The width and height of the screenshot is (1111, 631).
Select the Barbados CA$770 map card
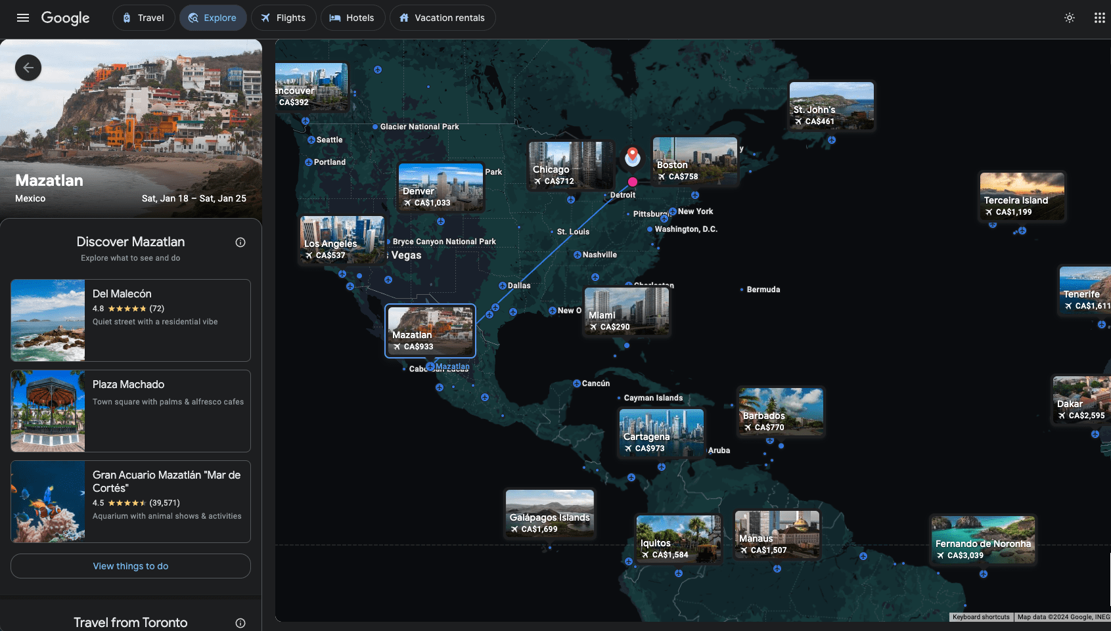(x=781, y=412)
